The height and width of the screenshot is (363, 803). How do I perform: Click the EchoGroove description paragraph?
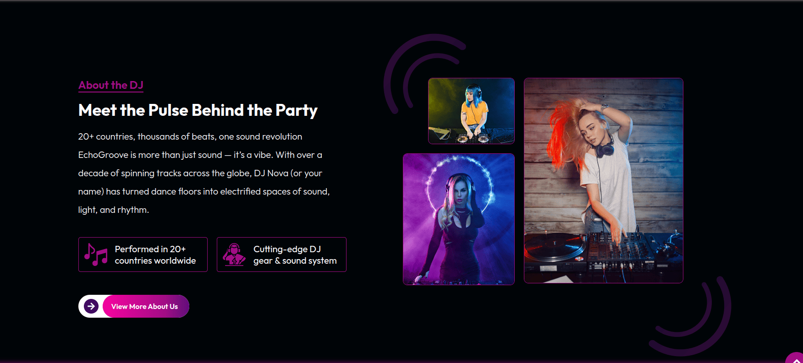(x=204, y=182)
